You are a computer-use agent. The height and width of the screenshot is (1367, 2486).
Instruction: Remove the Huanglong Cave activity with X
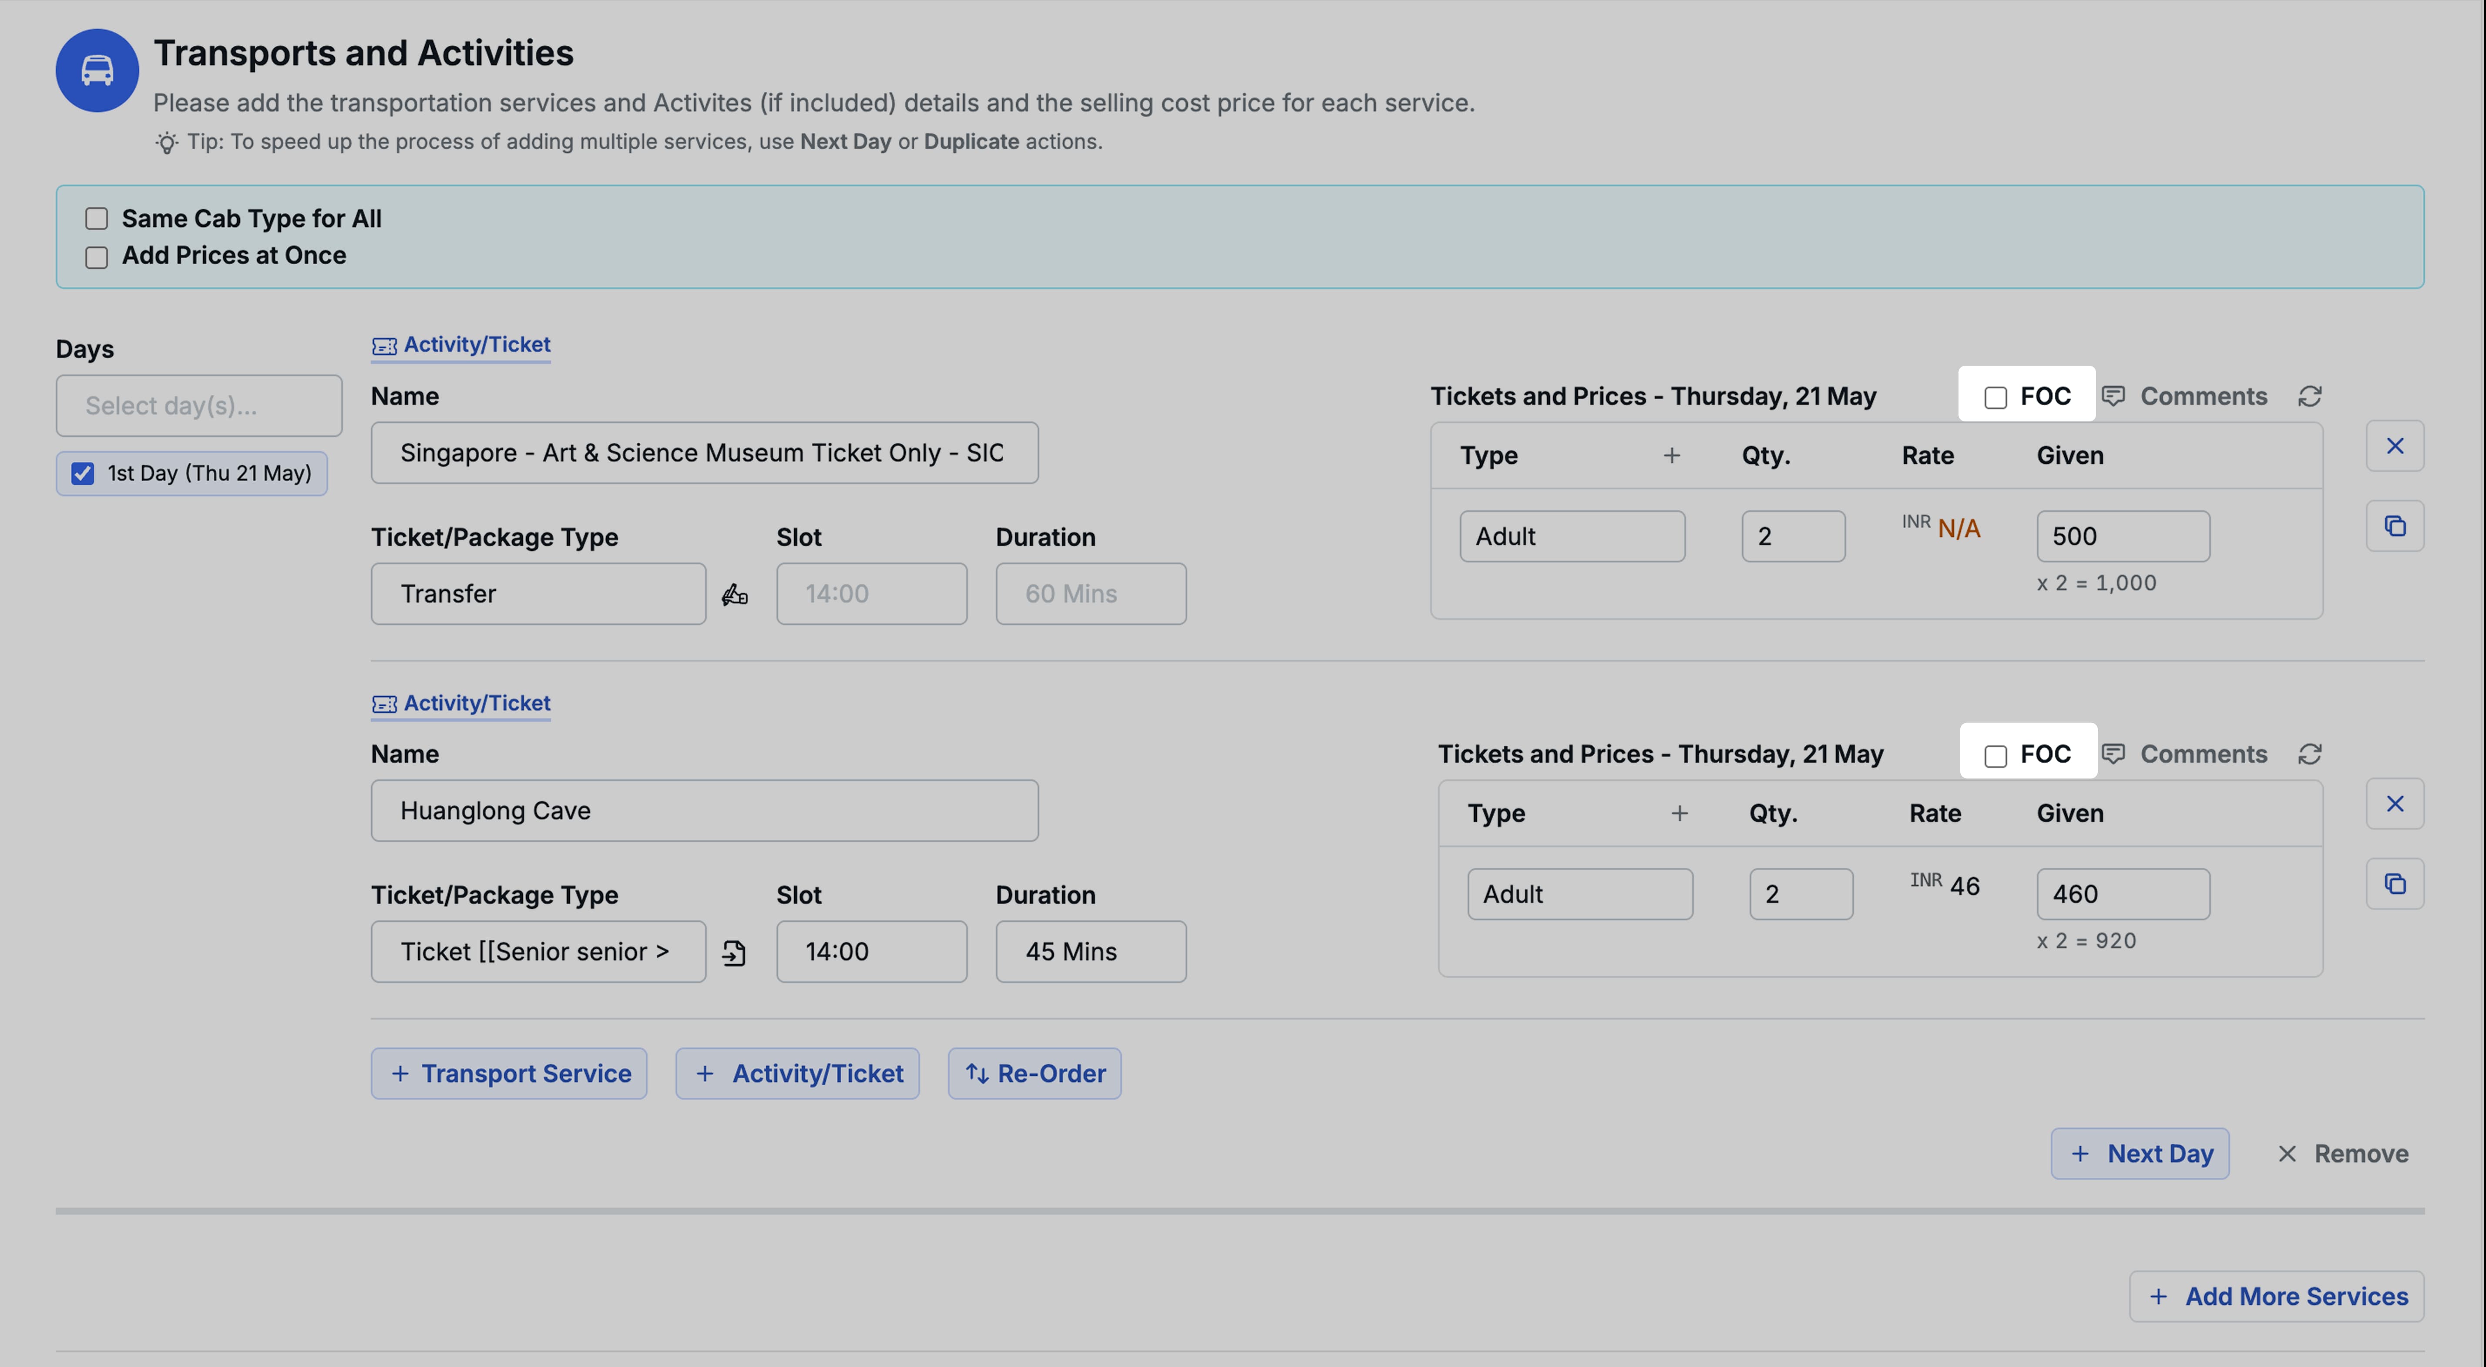click(2394, 804)
